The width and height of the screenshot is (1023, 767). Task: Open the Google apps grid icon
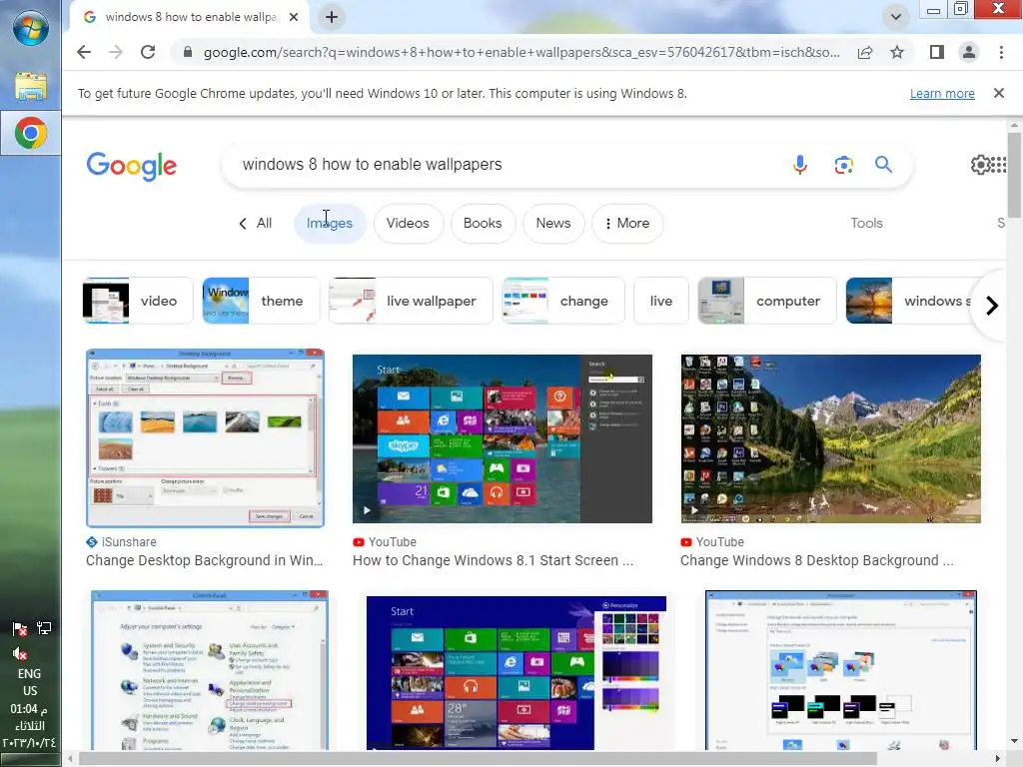[998, 165]
